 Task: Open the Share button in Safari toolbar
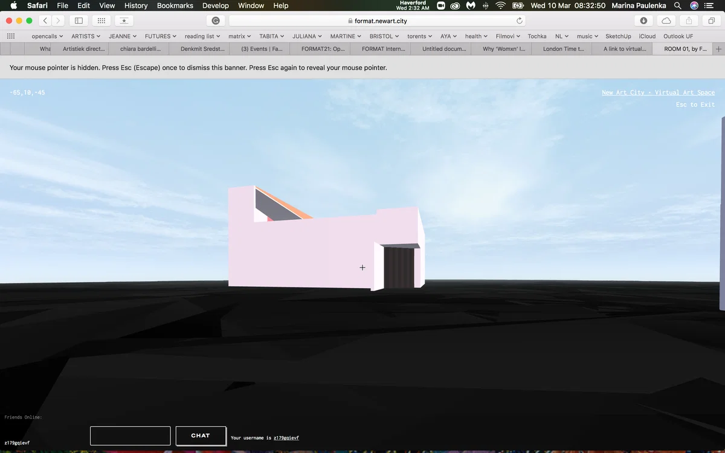point(689,21)
